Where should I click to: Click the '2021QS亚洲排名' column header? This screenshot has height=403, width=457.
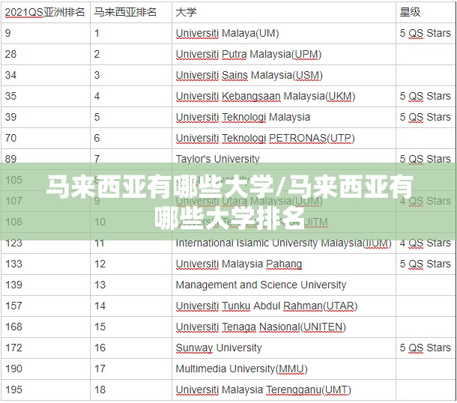(45, 12)
